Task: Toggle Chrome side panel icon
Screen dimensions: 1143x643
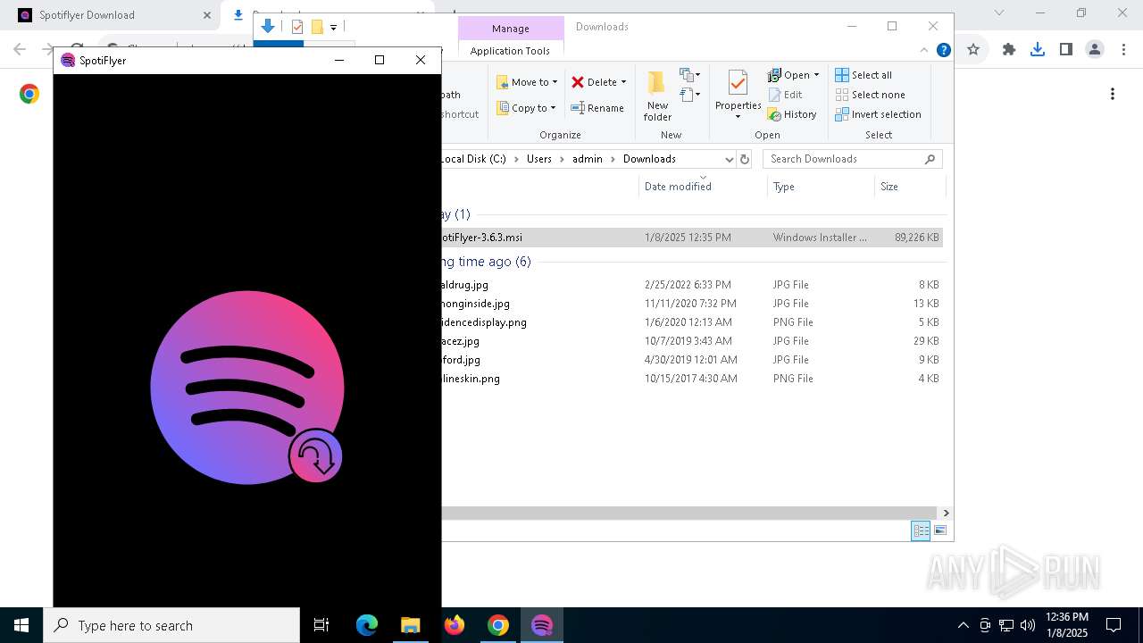Action: (1066, 50)
